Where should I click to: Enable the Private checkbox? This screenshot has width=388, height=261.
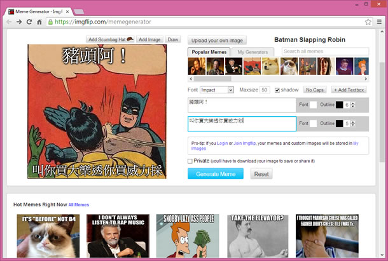[x=190, y=161]
